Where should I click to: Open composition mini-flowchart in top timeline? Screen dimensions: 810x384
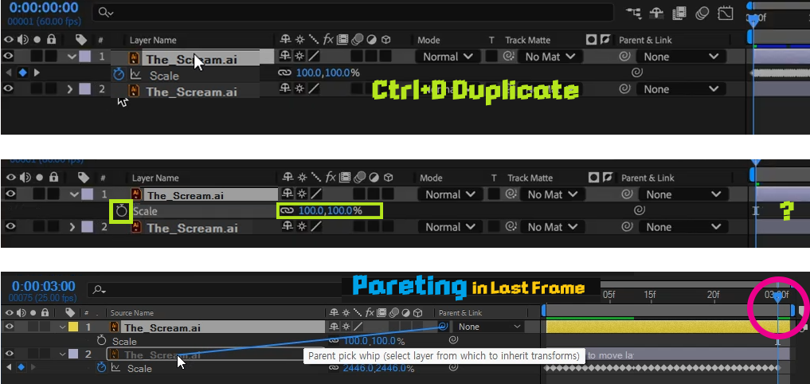634,13
